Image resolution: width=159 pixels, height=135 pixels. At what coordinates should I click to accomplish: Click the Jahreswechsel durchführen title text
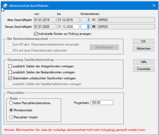pos(29,6)
